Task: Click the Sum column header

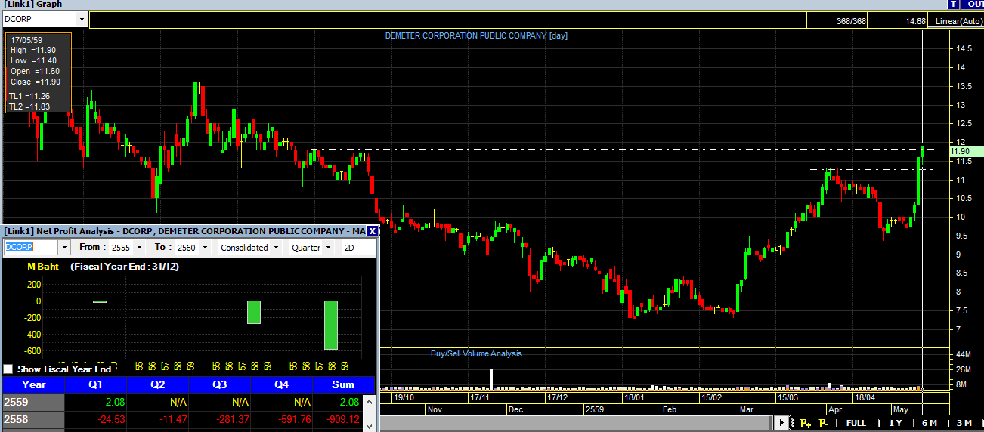Action: (x=344, y=384)
